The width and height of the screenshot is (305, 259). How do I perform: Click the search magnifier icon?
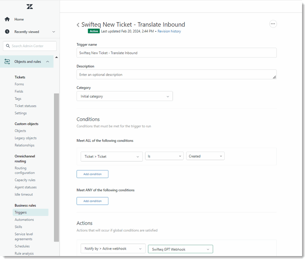pos(8,46)
